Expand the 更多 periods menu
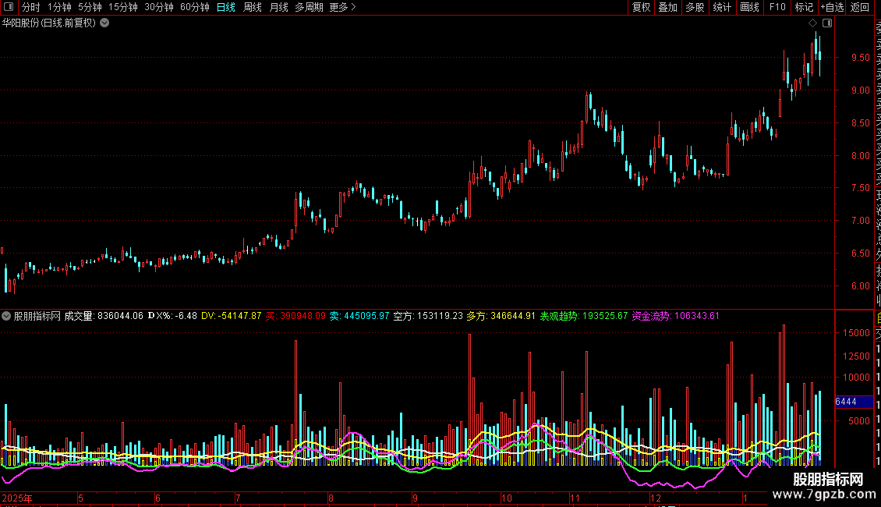The image size is (881, 507). (x=342, y=7)
